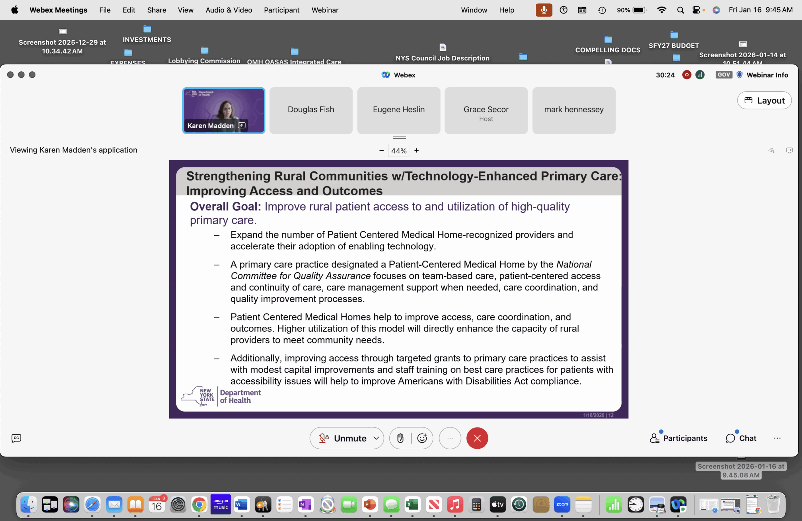This screenshot has height=521, width=802.
Task: Click the thumbnail strip resize handle
Action: [399, 137]
